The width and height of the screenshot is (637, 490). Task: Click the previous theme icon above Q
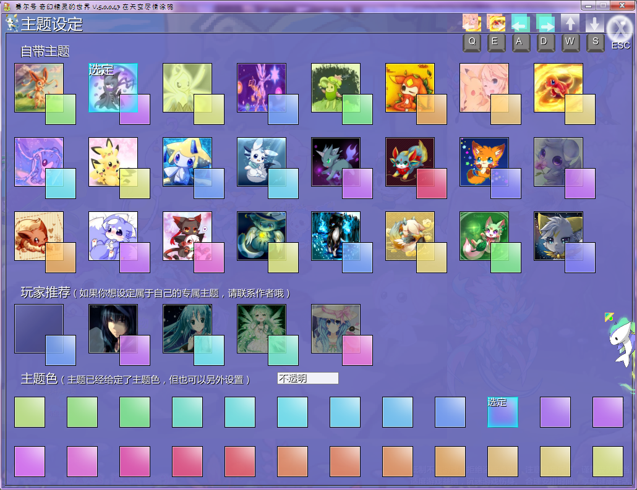click(x=471, y=23)
